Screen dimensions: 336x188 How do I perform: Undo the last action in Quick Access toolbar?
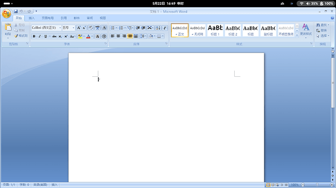click(21, 11)
